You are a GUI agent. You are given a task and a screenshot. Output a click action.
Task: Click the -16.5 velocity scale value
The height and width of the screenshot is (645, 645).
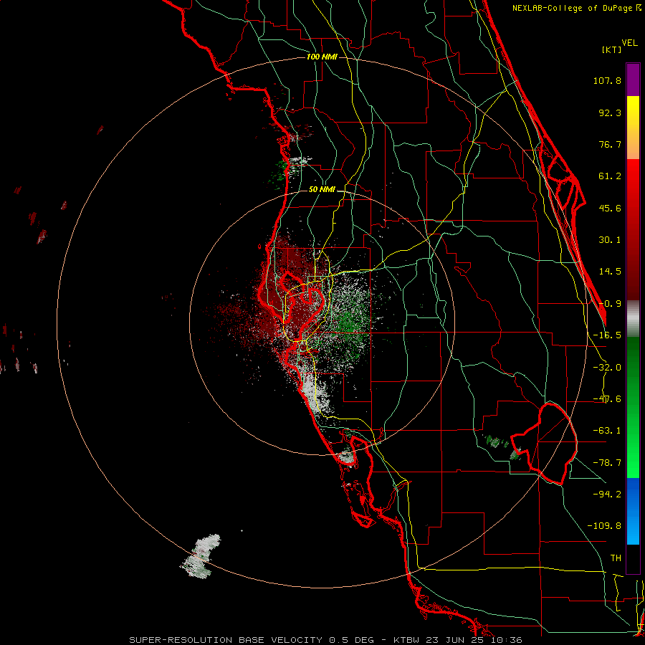click(607, 335)
